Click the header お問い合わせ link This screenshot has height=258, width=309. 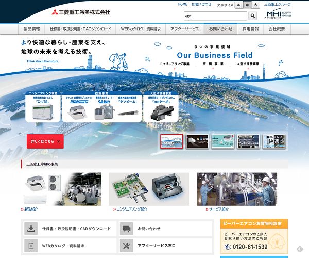[x=201, y=4]
